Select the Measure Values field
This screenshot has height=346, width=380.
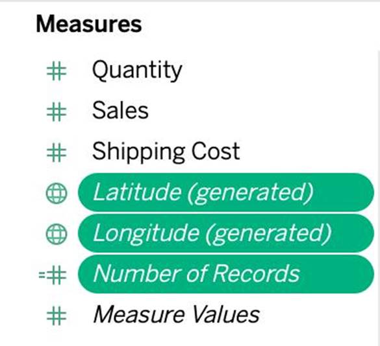177,314
